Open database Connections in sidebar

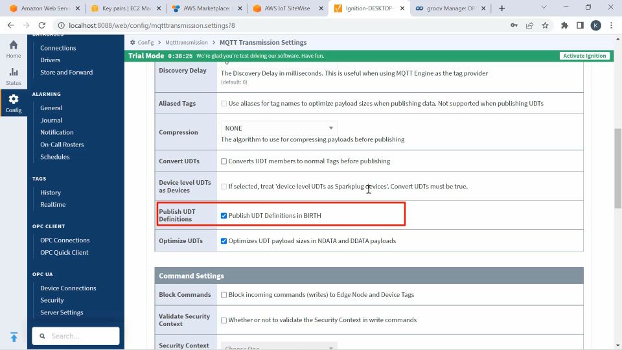tap(58, 48)
